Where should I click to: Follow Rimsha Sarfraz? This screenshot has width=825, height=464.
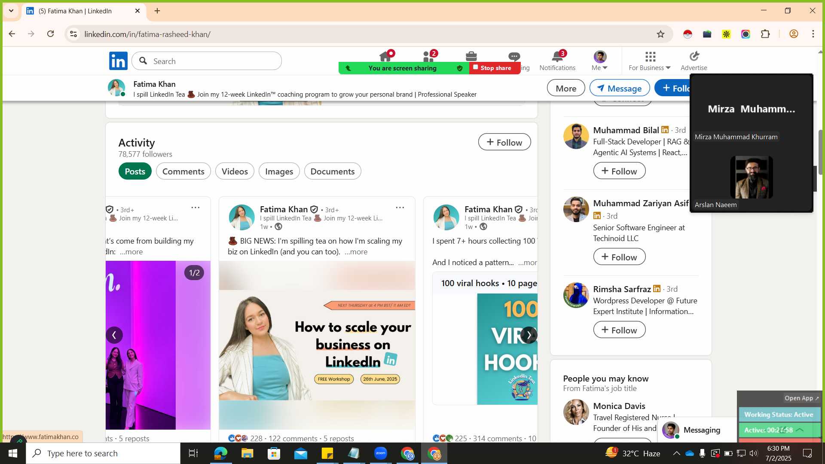tap(619, 330)
